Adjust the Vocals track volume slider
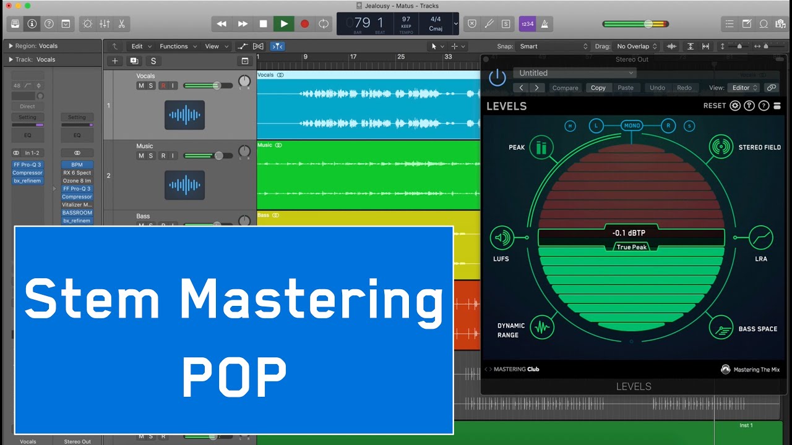The width and height of the screenshot is (792, 445). (x=208, y=86)
